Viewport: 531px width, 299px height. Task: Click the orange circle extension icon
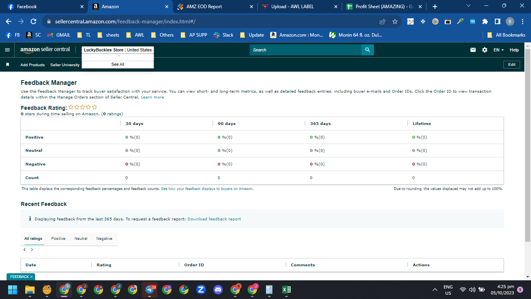pos(435,21)
